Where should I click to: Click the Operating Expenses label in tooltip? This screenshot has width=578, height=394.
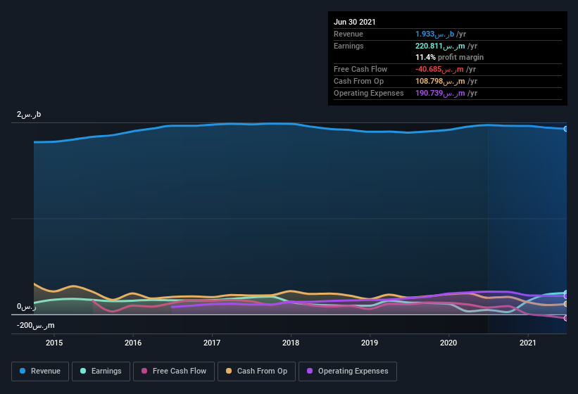(x=369, y=93)
